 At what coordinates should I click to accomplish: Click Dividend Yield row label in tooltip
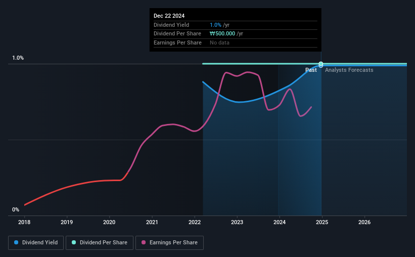click(171, 25)
